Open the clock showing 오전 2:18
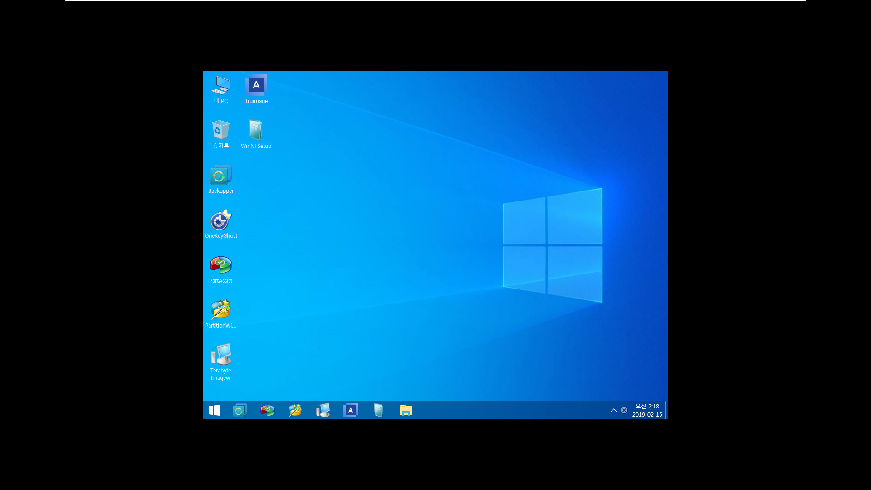The height and width of the screenshot is (490, 871). (x=647, y=410)
